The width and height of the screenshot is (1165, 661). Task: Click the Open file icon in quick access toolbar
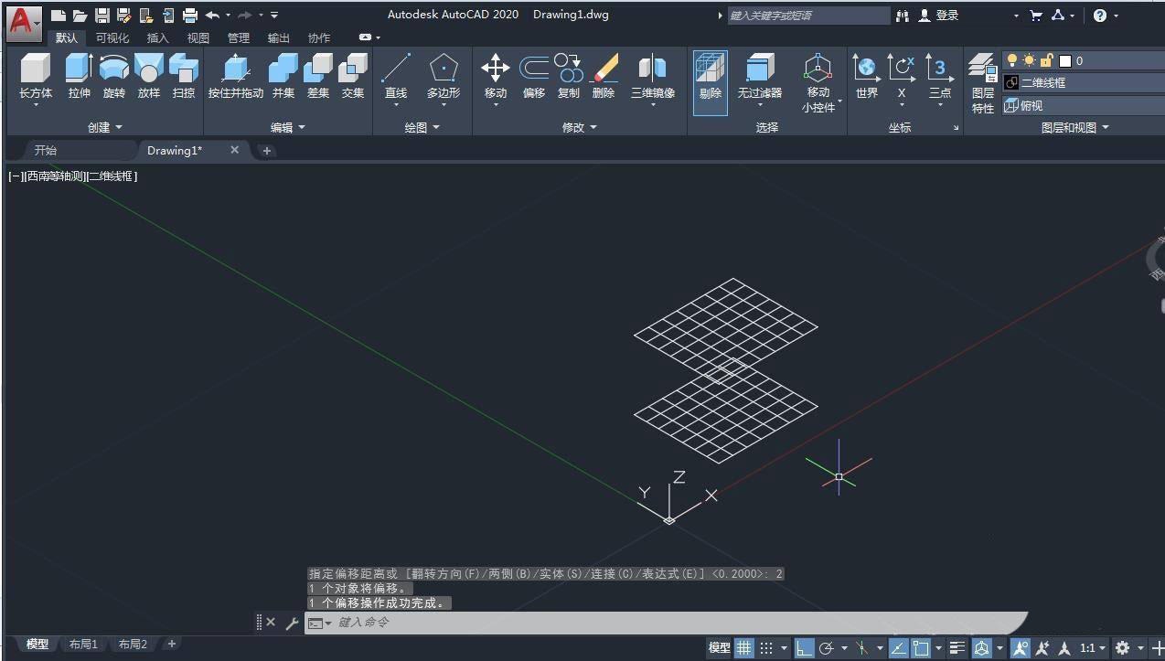click(x=80, y=16)
